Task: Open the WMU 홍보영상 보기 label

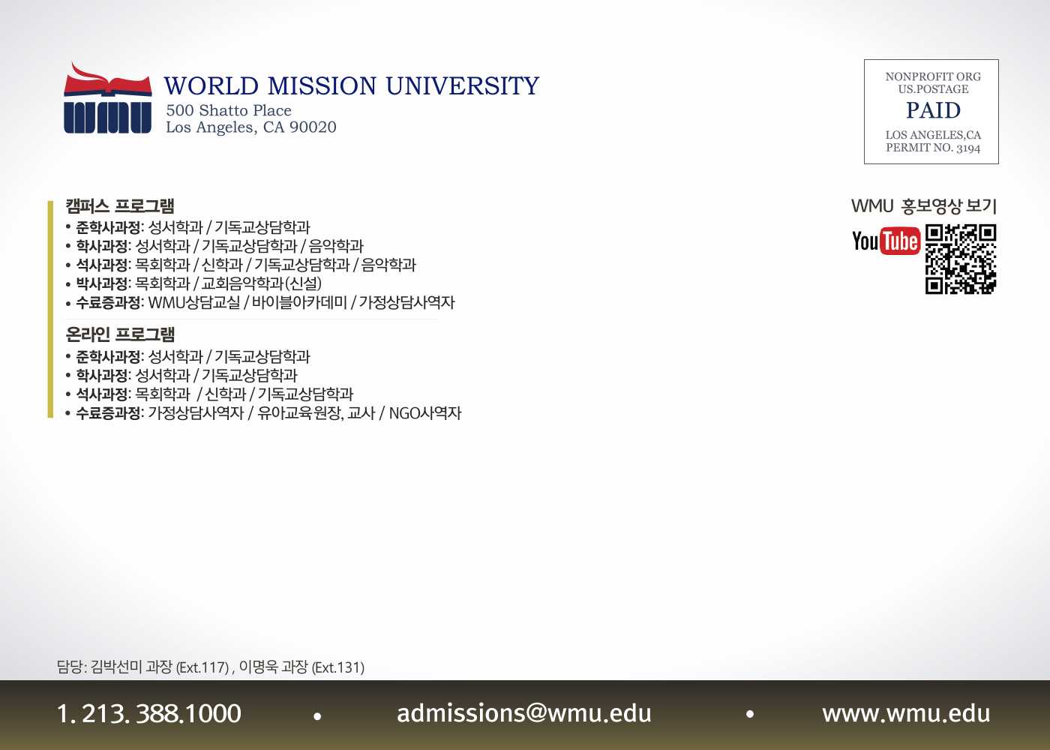Action: [924, 206]
